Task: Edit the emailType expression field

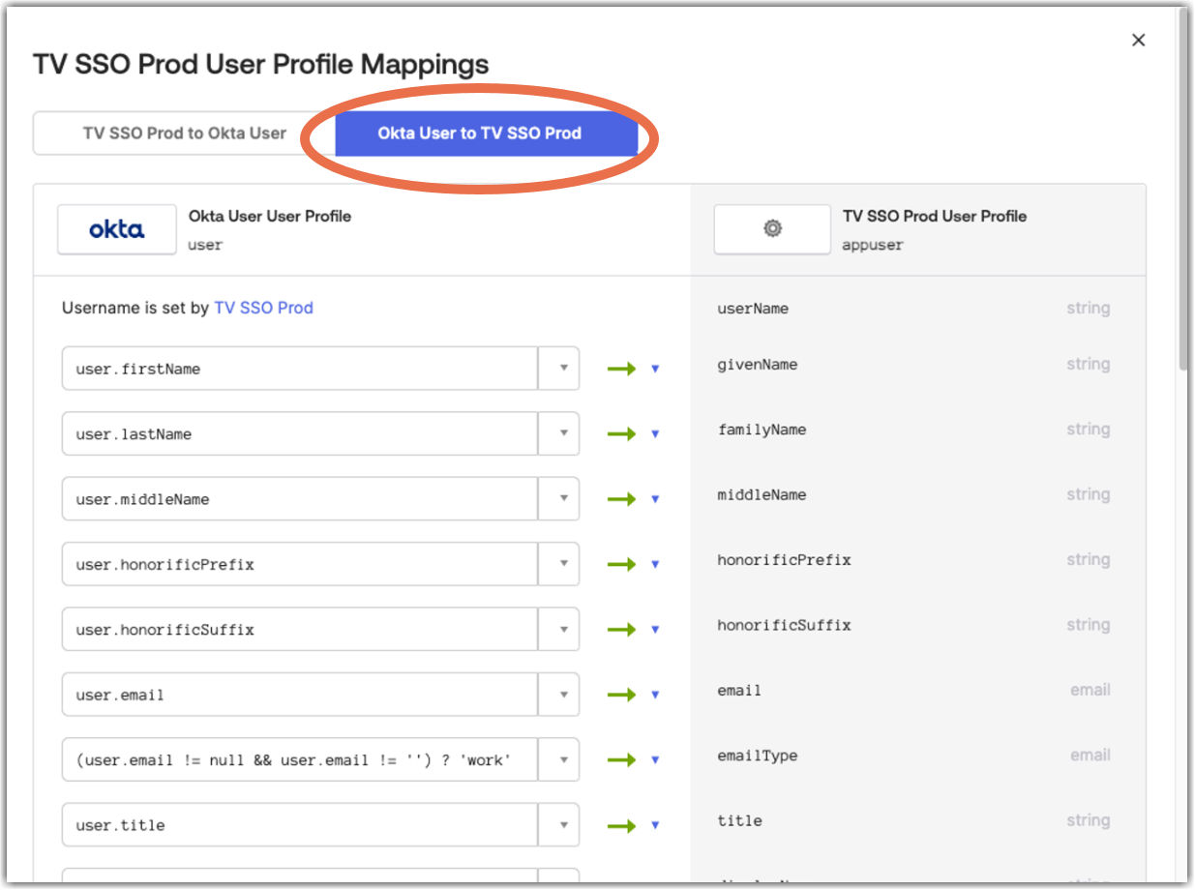Action: (x=300, y=759)
